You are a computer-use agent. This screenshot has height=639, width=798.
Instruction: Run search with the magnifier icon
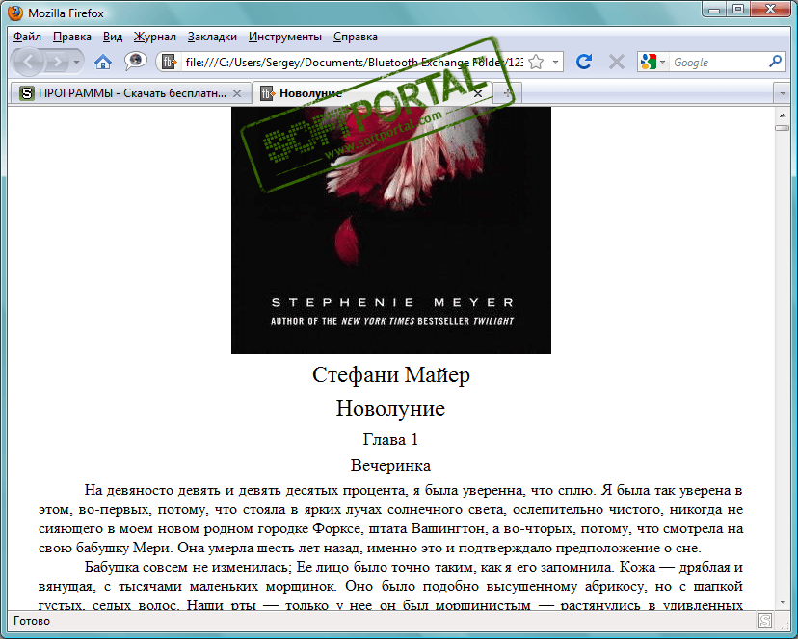(775, 62)
